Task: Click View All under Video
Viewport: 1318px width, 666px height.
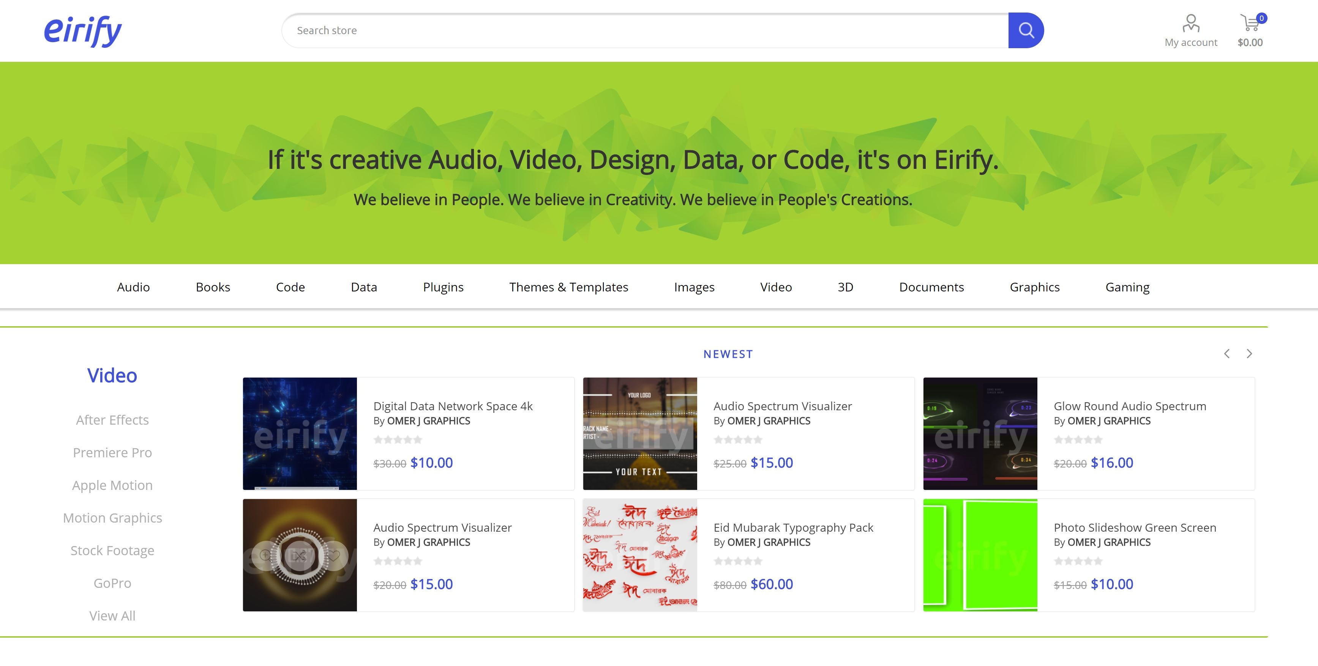Action: (x=112, y=616)
